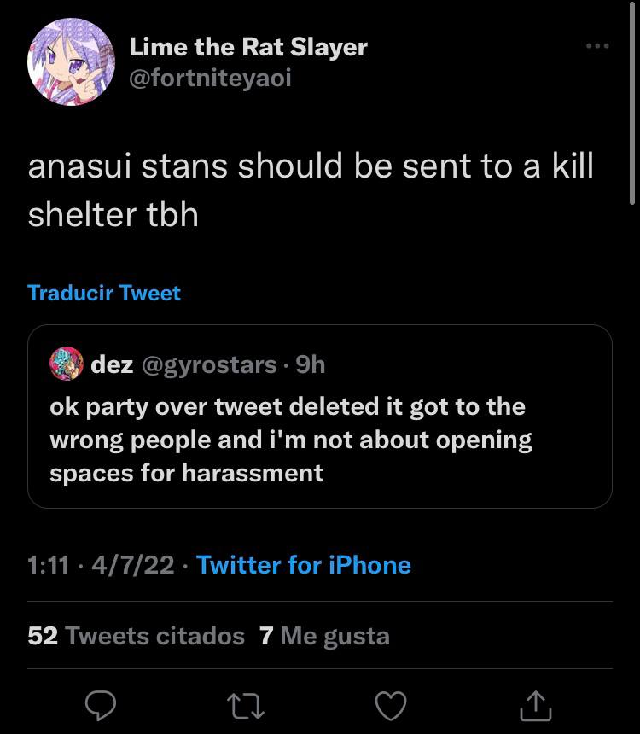Tap dez's small avatar in quoted tweet

point(66,364)
